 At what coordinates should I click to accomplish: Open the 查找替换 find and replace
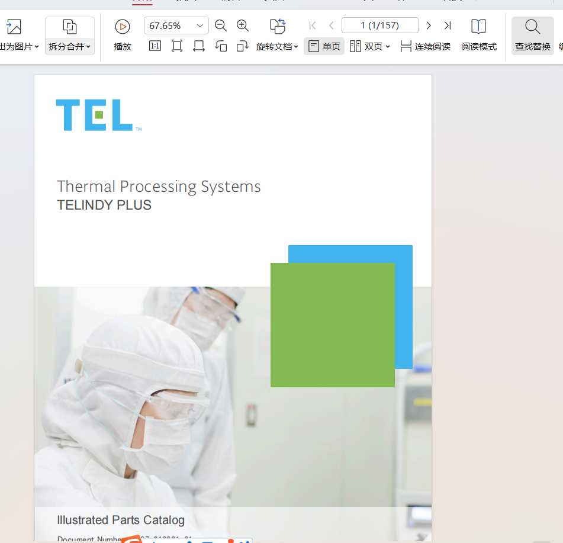coord(532,36)
